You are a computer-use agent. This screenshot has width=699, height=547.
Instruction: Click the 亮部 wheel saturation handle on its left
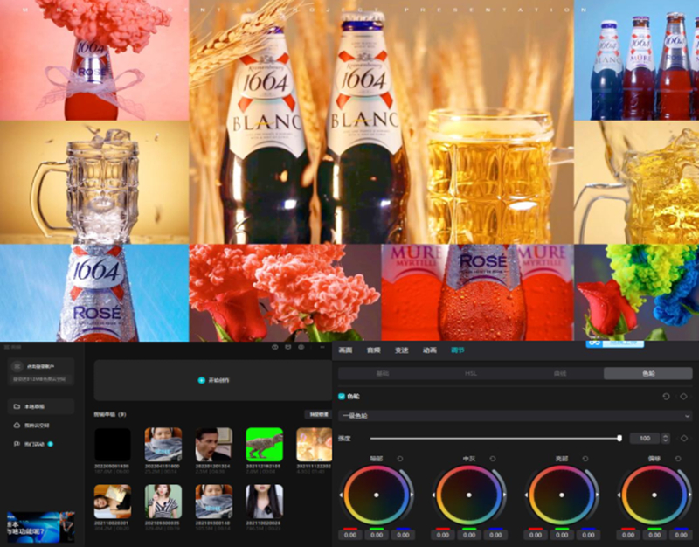pos(527,495)
